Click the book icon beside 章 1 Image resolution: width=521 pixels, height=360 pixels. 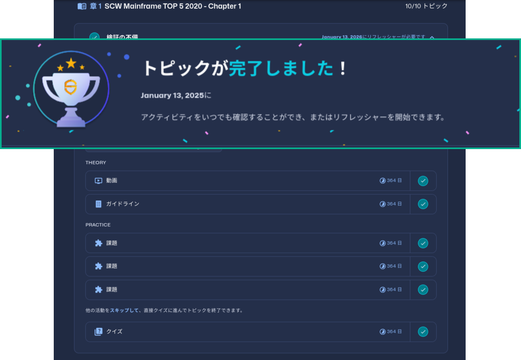[81, 6]
